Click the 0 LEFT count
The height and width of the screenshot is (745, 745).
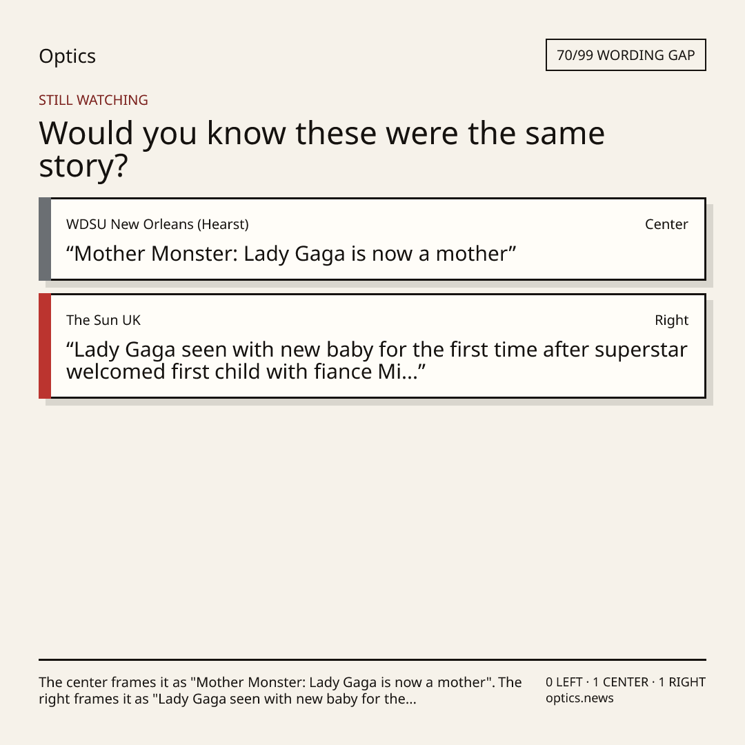564,682
